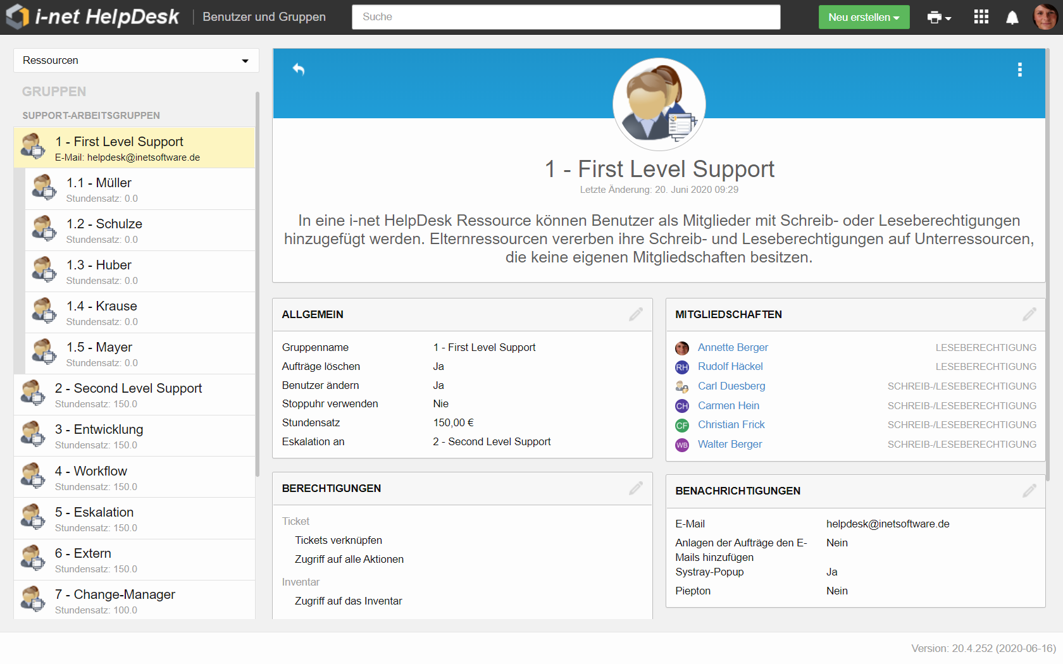Click the 1.2 - Schulze group icon
This screenshot has height=664, width=1063.
[x=44, y=229]
